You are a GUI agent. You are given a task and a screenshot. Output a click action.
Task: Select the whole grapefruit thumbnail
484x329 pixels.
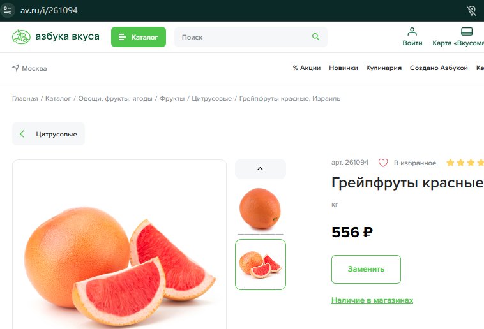(261, 208)
